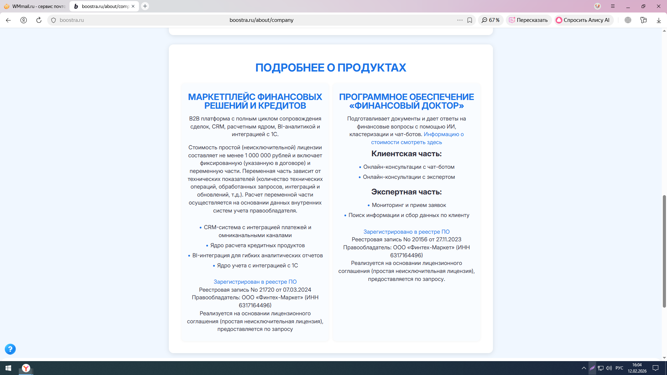This screenshot has height=375, width=667.
Task: Expand hidden system tray icons
Action: pos(584,368)
